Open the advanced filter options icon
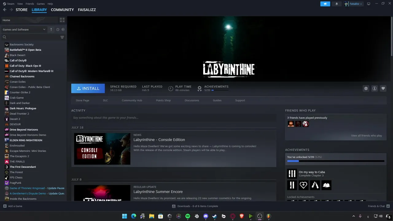Image resolution: width=393 pixels, height=221 pixels. point(62,37)
